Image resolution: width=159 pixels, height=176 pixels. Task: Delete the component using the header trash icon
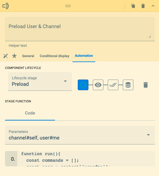[x=143, y=6]
